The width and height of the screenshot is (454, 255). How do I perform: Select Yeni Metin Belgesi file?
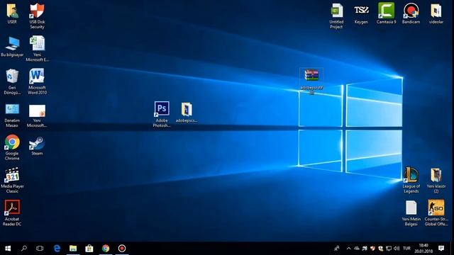pos(411,213)
